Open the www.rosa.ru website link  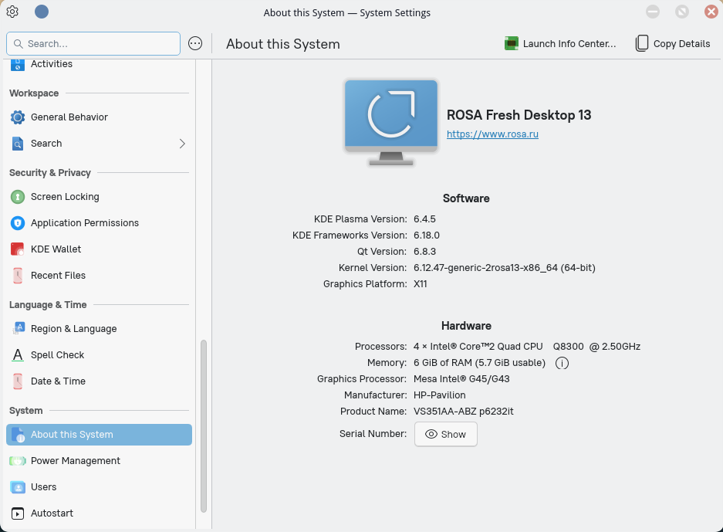coord(492,134)
